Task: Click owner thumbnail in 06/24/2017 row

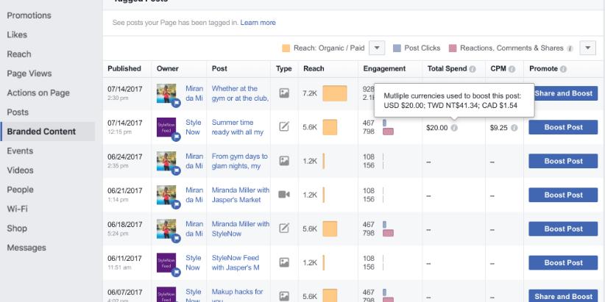Action: coord(166,161)
